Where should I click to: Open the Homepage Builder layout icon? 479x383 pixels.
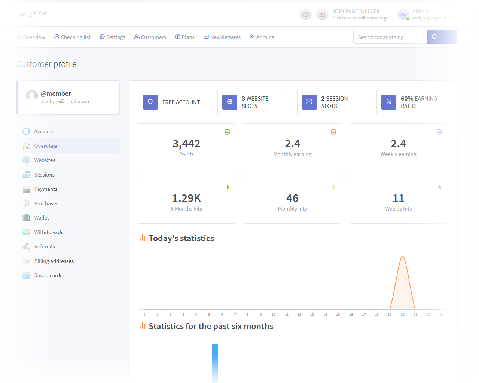[322, 15]
